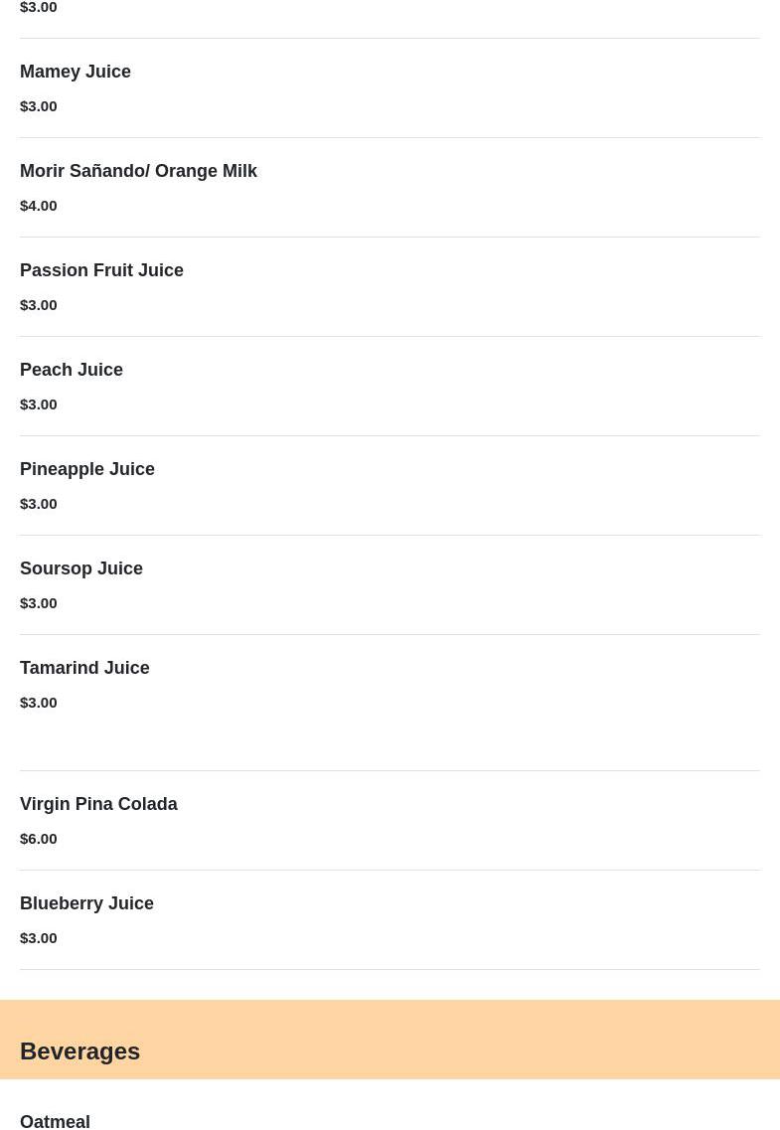This screenshot has width=780, height=1130.
Task: Click the $3.00 price under Soursop Juice
Action: point(39,602)
